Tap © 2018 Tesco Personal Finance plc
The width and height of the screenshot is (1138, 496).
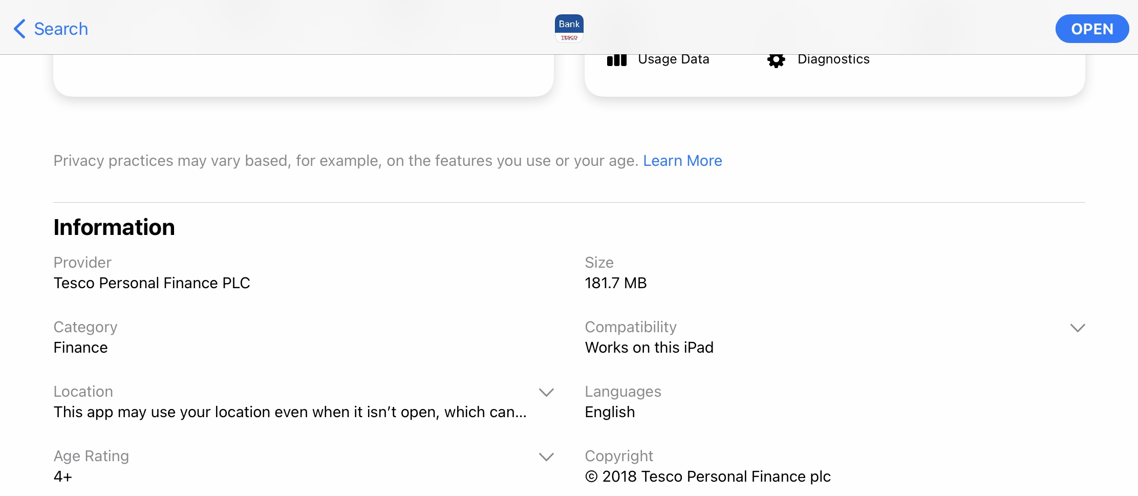708,477
